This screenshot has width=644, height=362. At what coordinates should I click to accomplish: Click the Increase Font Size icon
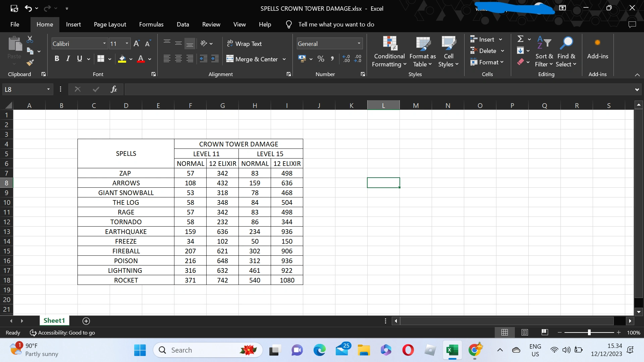137,44
